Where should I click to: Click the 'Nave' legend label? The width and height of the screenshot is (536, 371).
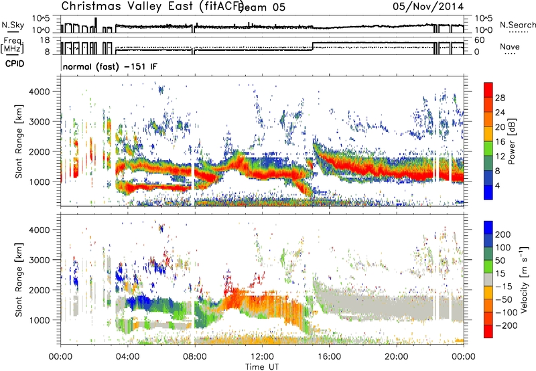510,47
